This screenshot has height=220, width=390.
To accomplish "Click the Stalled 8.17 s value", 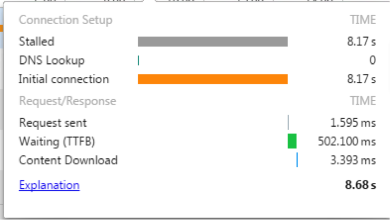I will tap(361, 41).
